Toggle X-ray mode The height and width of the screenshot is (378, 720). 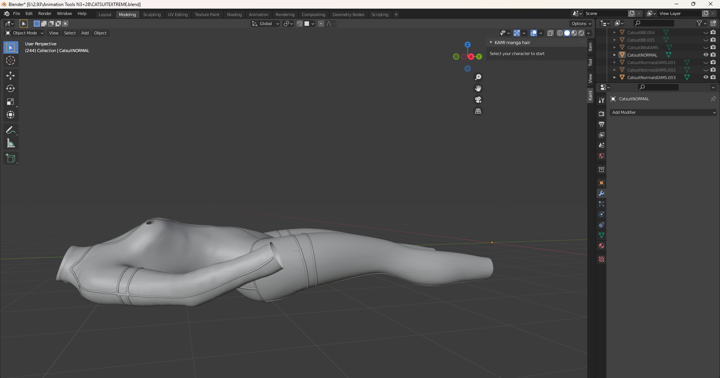[550, 33]
